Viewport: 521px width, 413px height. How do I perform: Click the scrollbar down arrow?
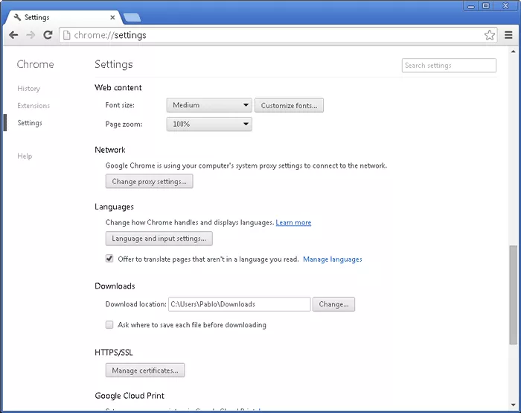[514, 405]
